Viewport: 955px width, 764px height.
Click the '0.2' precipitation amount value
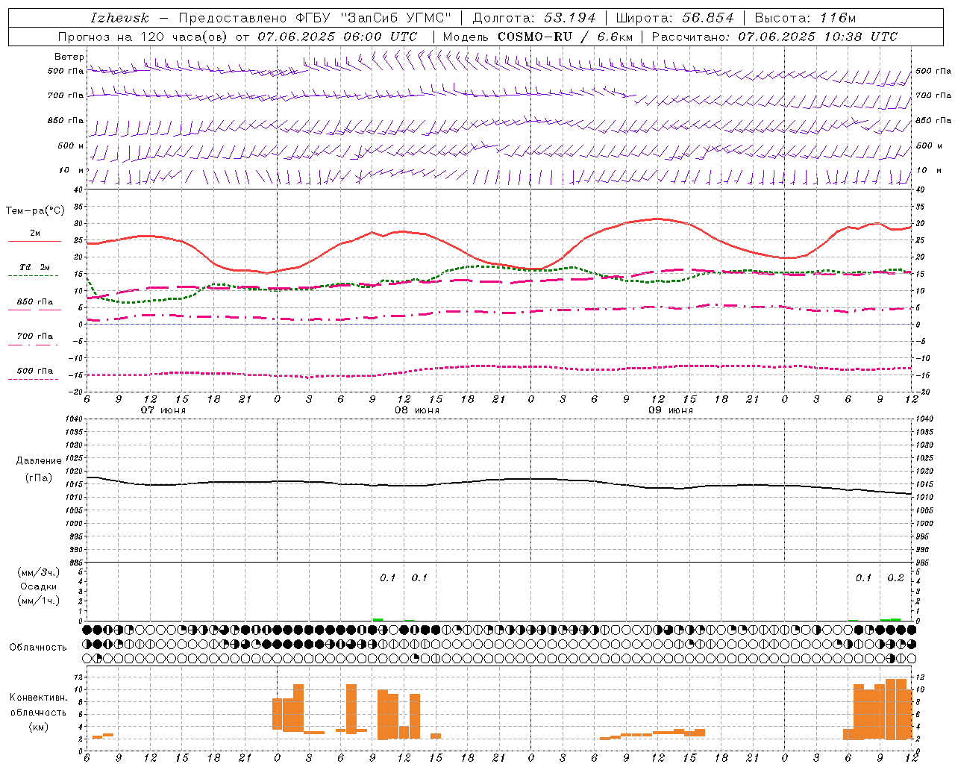pos(895,577)
